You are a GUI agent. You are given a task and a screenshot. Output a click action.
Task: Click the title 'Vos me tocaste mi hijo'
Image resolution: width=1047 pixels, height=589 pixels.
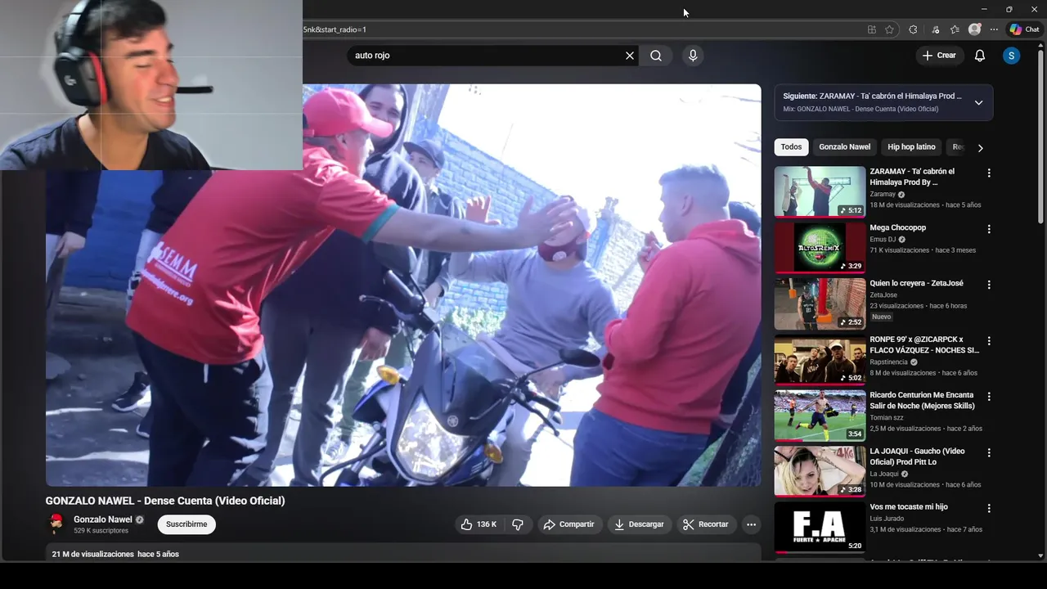click(908, 506)
